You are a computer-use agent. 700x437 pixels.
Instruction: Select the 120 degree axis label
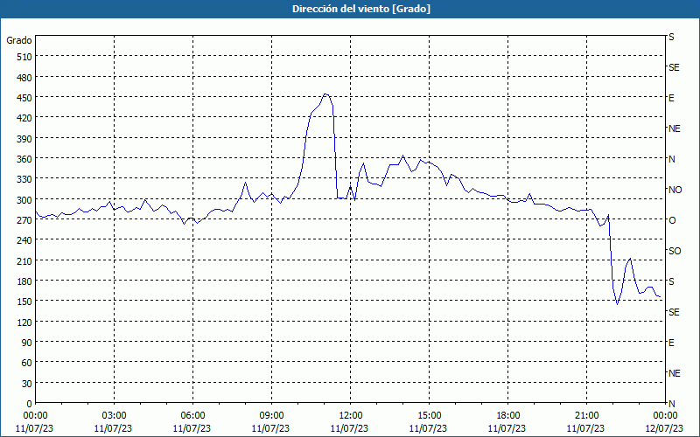coord(24,322)
